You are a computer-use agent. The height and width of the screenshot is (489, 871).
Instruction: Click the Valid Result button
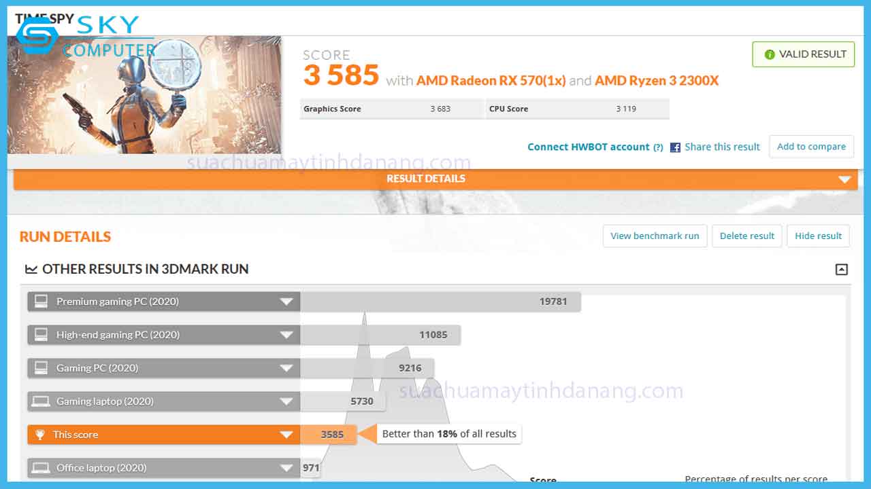click(803, 54)
